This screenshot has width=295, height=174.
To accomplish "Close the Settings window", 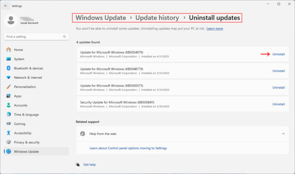I will [289, 4].
